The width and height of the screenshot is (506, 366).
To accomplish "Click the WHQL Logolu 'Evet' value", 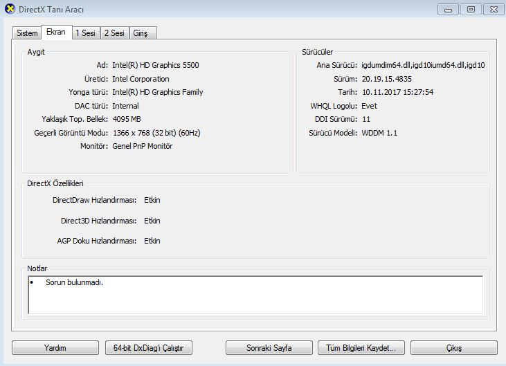I will point(369,106).
